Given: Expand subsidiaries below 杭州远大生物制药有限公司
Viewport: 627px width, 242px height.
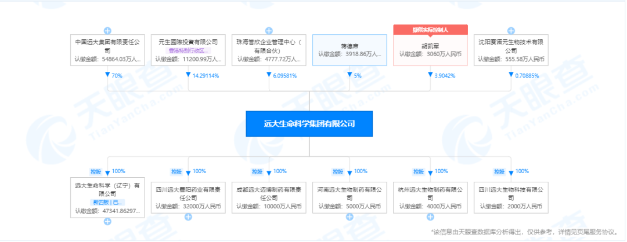Looking at the screenshot, I should (x=430, y=217).
